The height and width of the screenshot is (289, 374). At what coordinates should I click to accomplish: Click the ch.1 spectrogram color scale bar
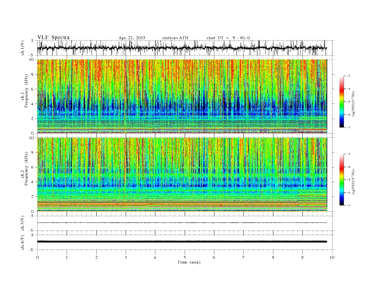[341, 102]
